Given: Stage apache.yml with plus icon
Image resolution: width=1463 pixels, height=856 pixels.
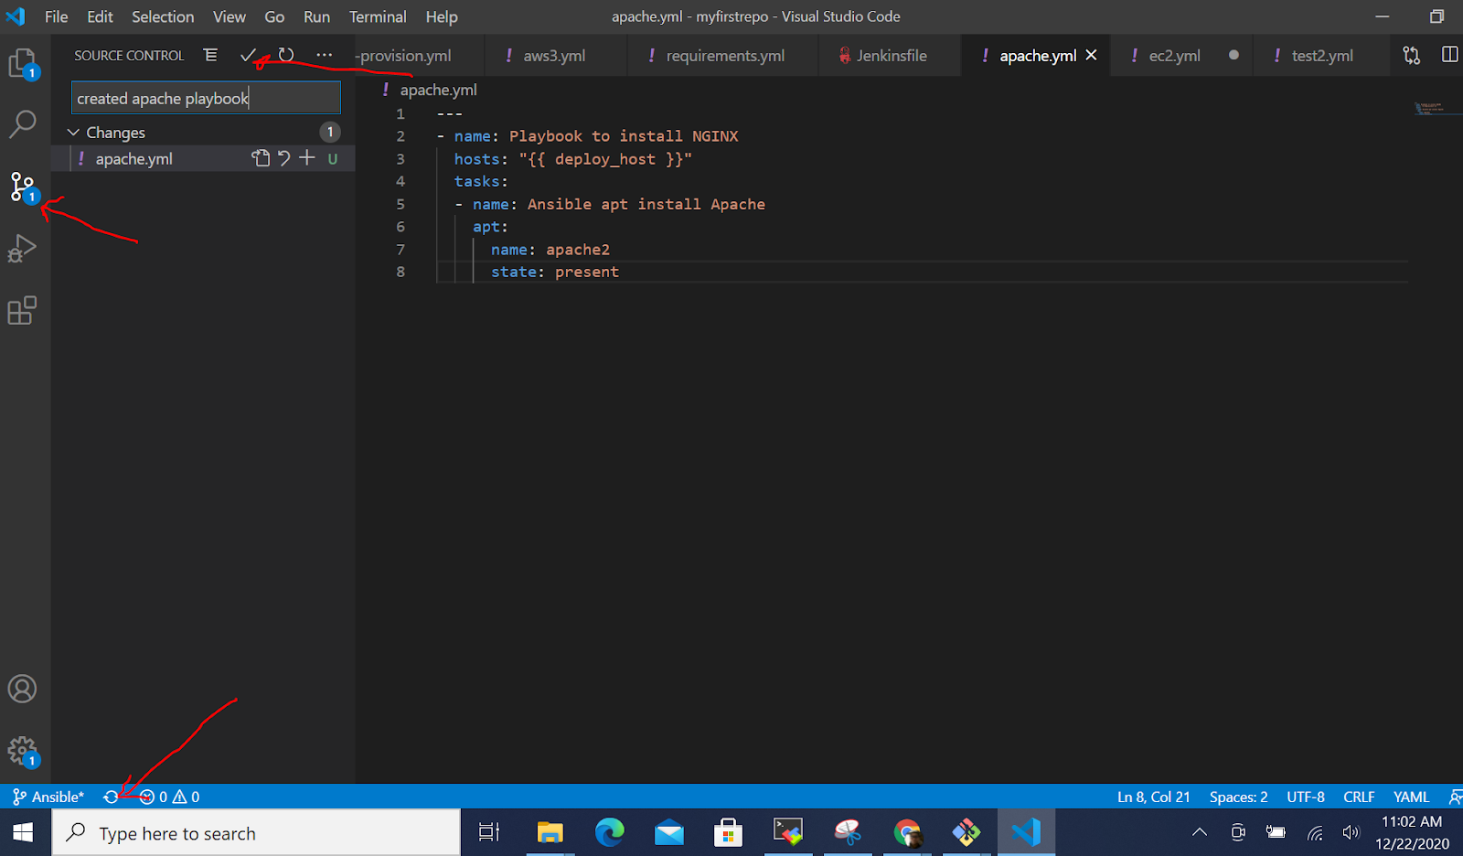Looking at the screenshot, I should [307, 158].
